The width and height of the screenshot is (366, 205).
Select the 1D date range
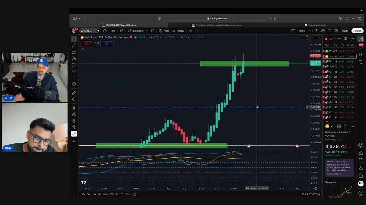83,194
